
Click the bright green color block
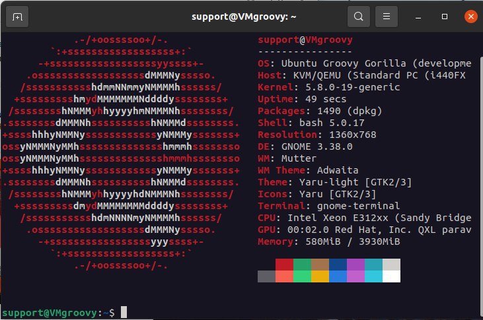point(302,276)
